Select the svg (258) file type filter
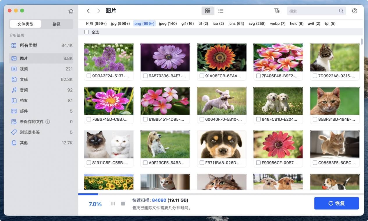 [x=257, y=24]
